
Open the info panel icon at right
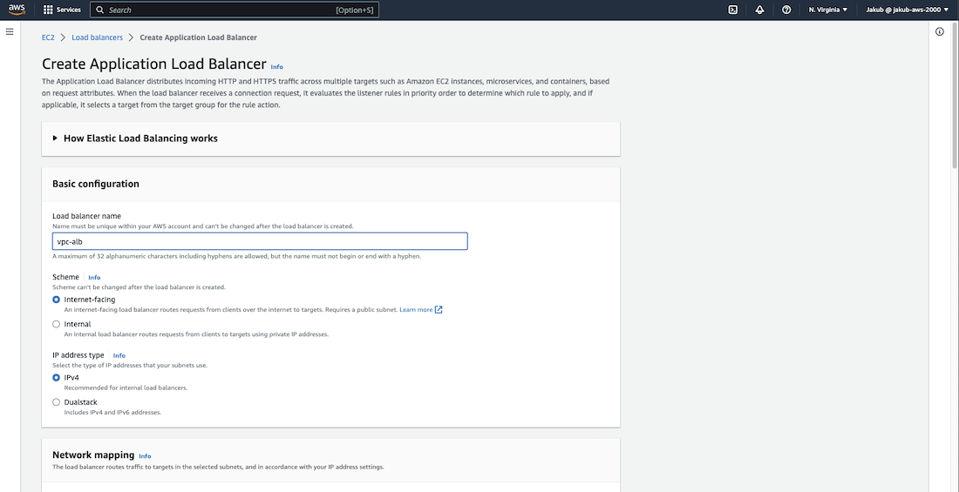pos(940,31)
